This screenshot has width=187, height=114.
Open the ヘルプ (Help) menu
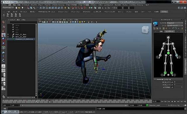click(x=147, y=5)
